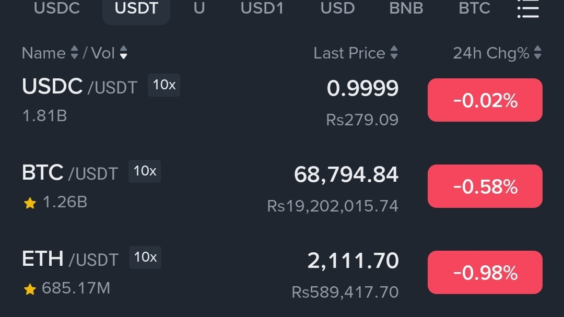Screen dimensions: 564x317
Task: Switch to the USDC tab
Action: coord(57,9)
